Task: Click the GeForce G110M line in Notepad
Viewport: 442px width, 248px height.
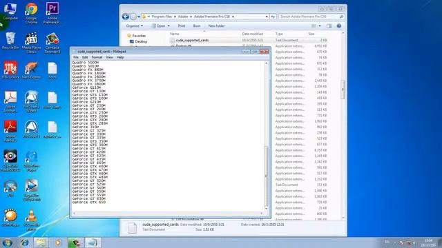Action: [x=86, y=87]
